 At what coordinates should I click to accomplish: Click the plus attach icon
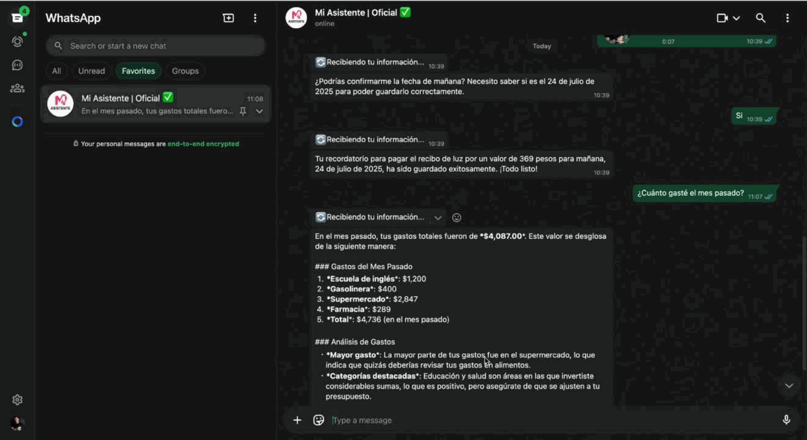click(x=297, y=420)
